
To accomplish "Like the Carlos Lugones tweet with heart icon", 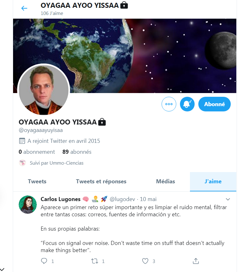I will (x=145, y=261).
